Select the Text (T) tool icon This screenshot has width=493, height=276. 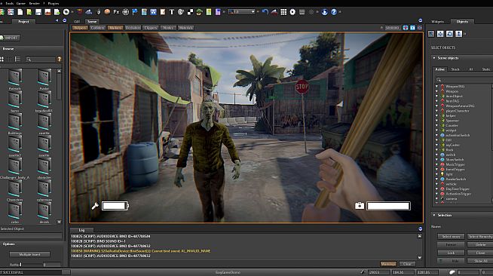[172, 12]
